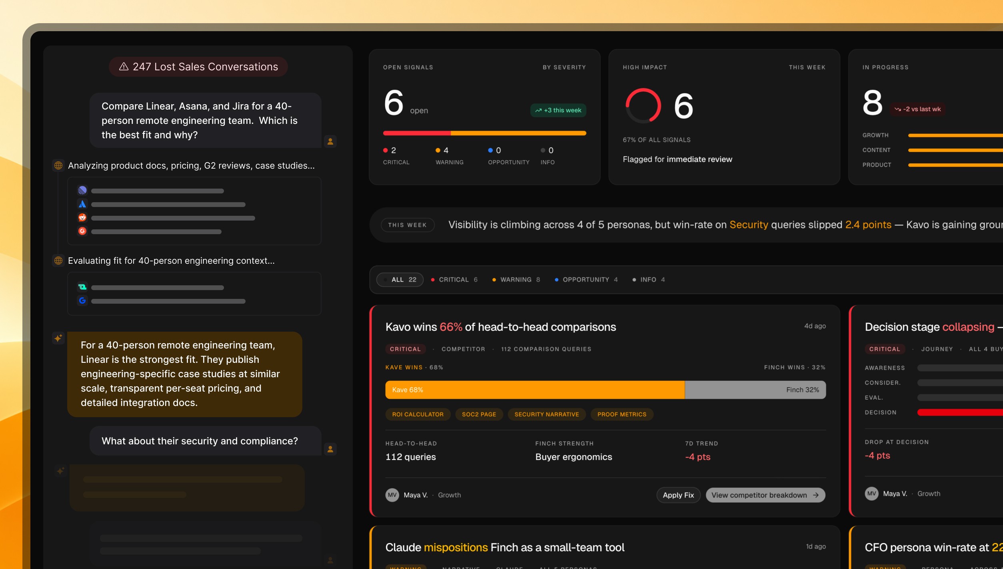This screenshot has height=569, width=1003.
Task: Click Flagged for immediate review text
Action: 677,159
